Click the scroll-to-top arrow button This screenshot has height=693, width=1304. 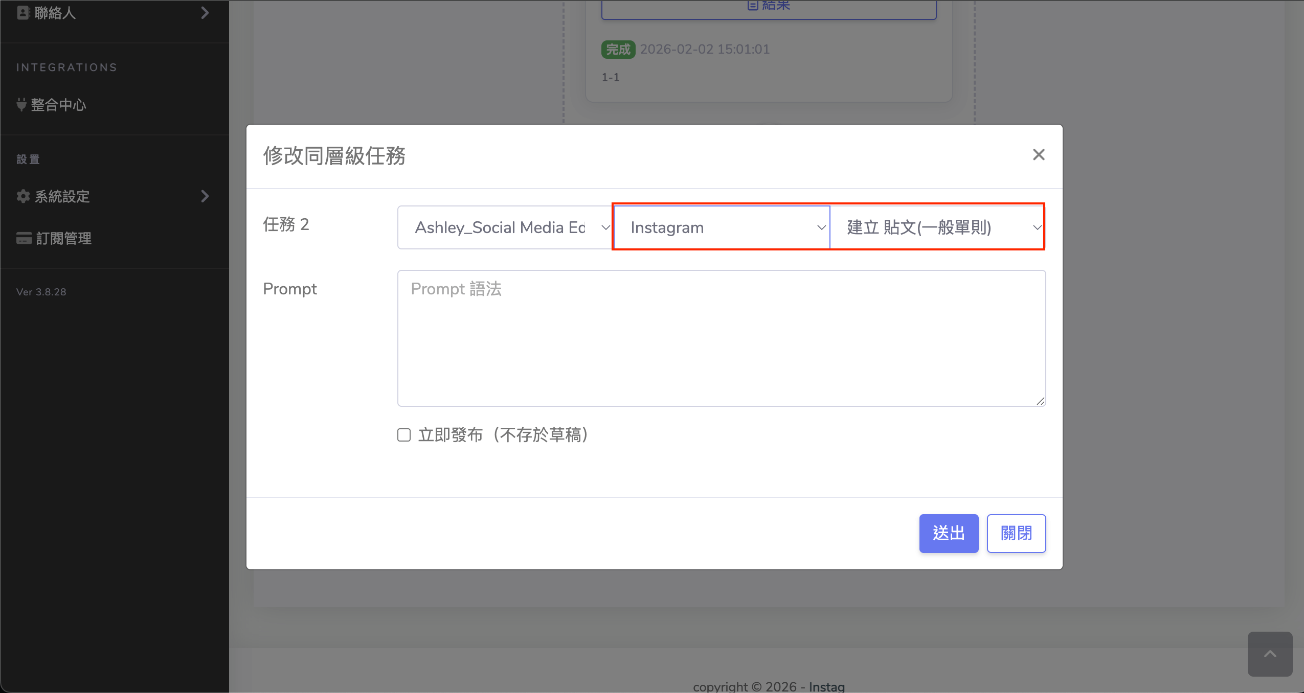click(x=1270, y=654)
